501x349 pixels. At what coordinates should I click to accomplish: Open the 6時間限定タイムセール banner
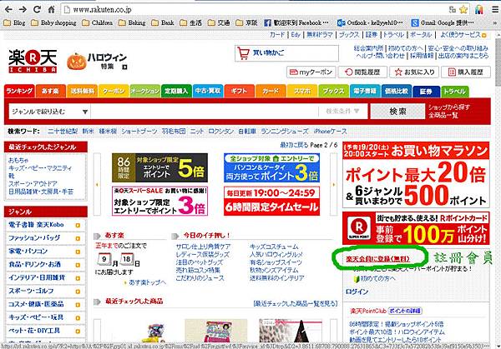[271, 201]
